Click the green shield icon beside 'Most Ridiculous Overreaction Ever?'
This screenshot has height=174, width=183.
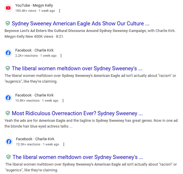[8, 113]
